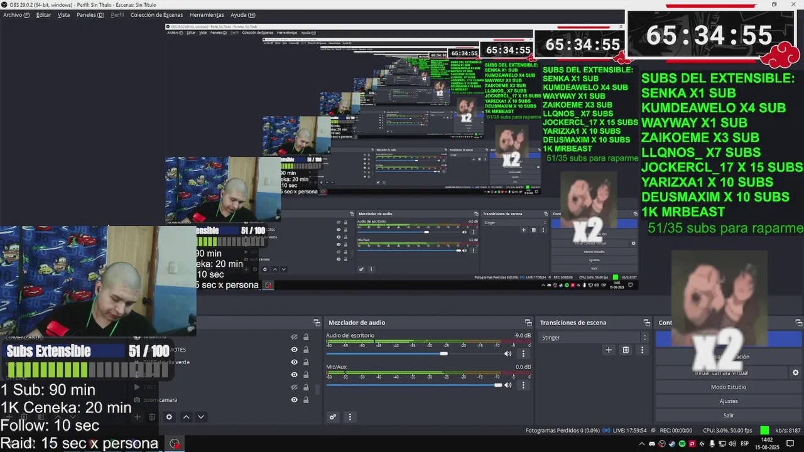Image resolution: width=804 pixels, height=452 pixels.
Task: Add a new scene transition
Action: point(609,350)
